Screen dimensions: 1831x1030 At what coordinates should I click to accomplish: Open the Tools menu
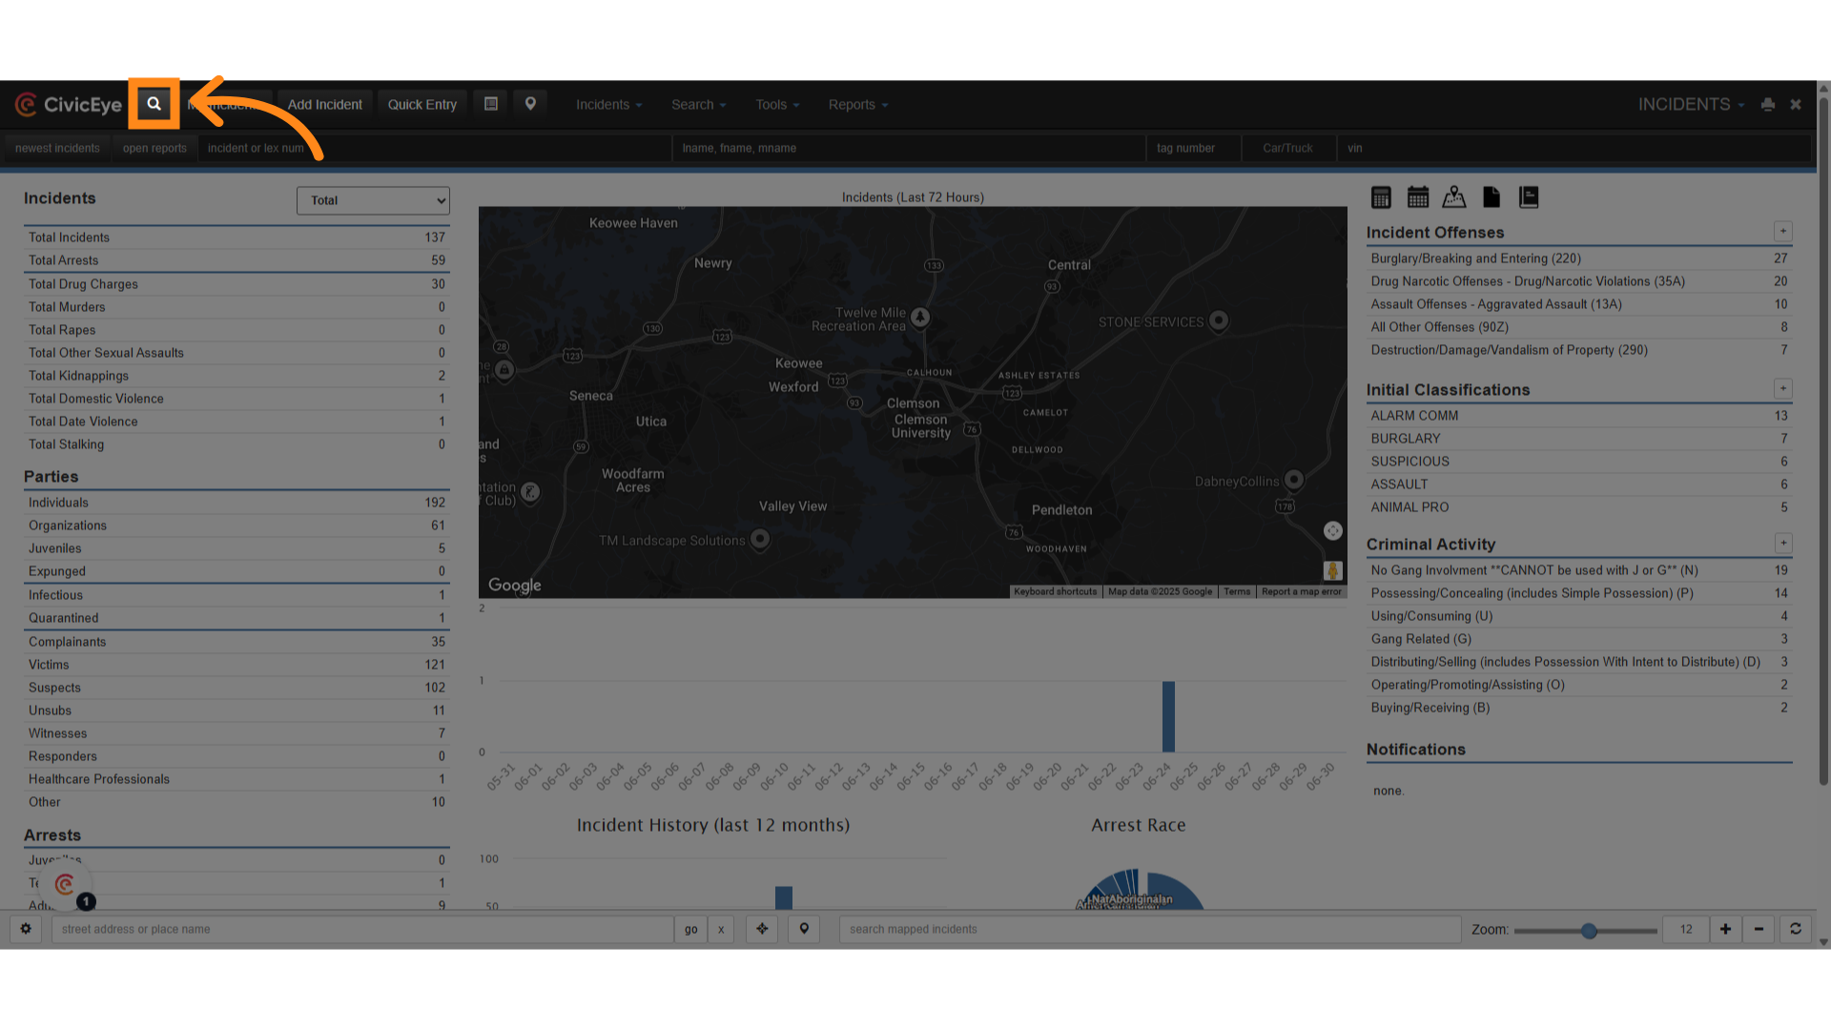[x=777, y=105]
